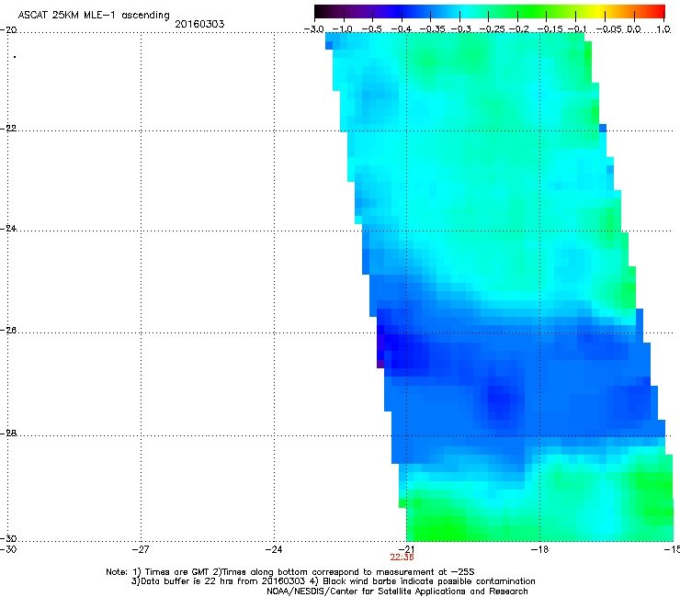Click the latitude label -22 on left axis
This screenshot has width=680, height=597.
tap(8, 129)
